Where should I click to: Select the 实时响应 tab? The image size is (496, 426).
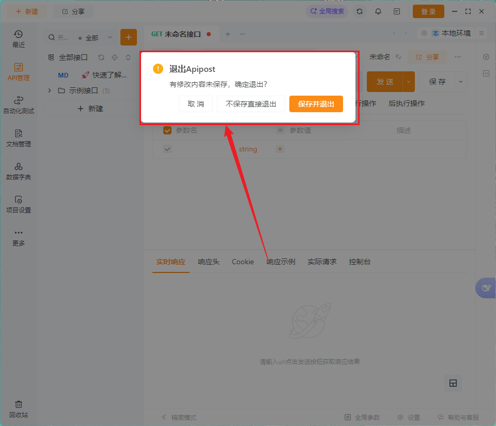[171, 262]
